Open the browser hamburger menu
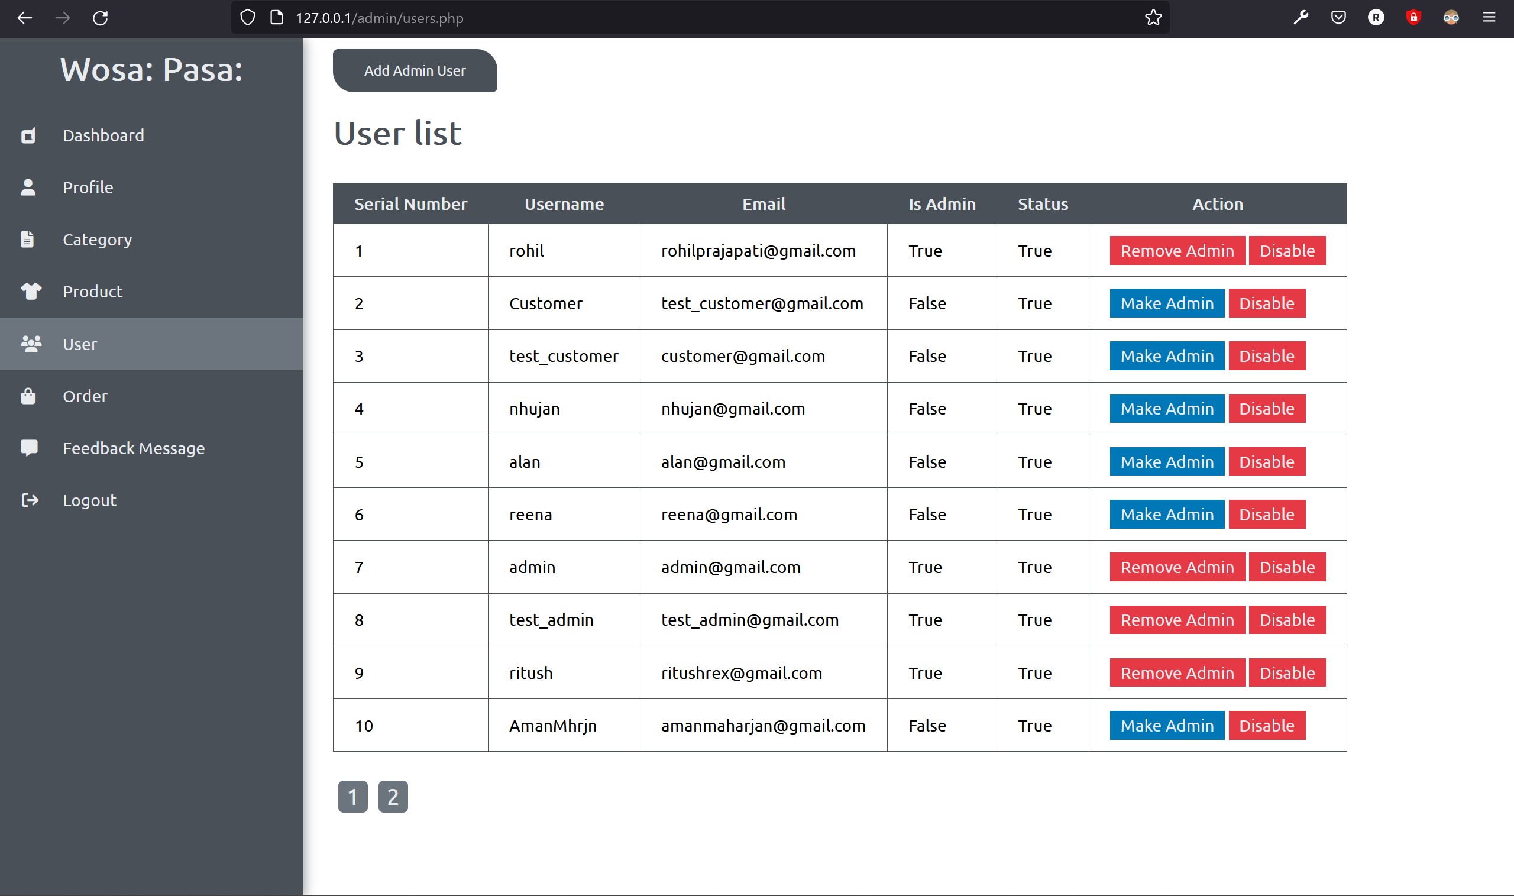 (1489, 18)
